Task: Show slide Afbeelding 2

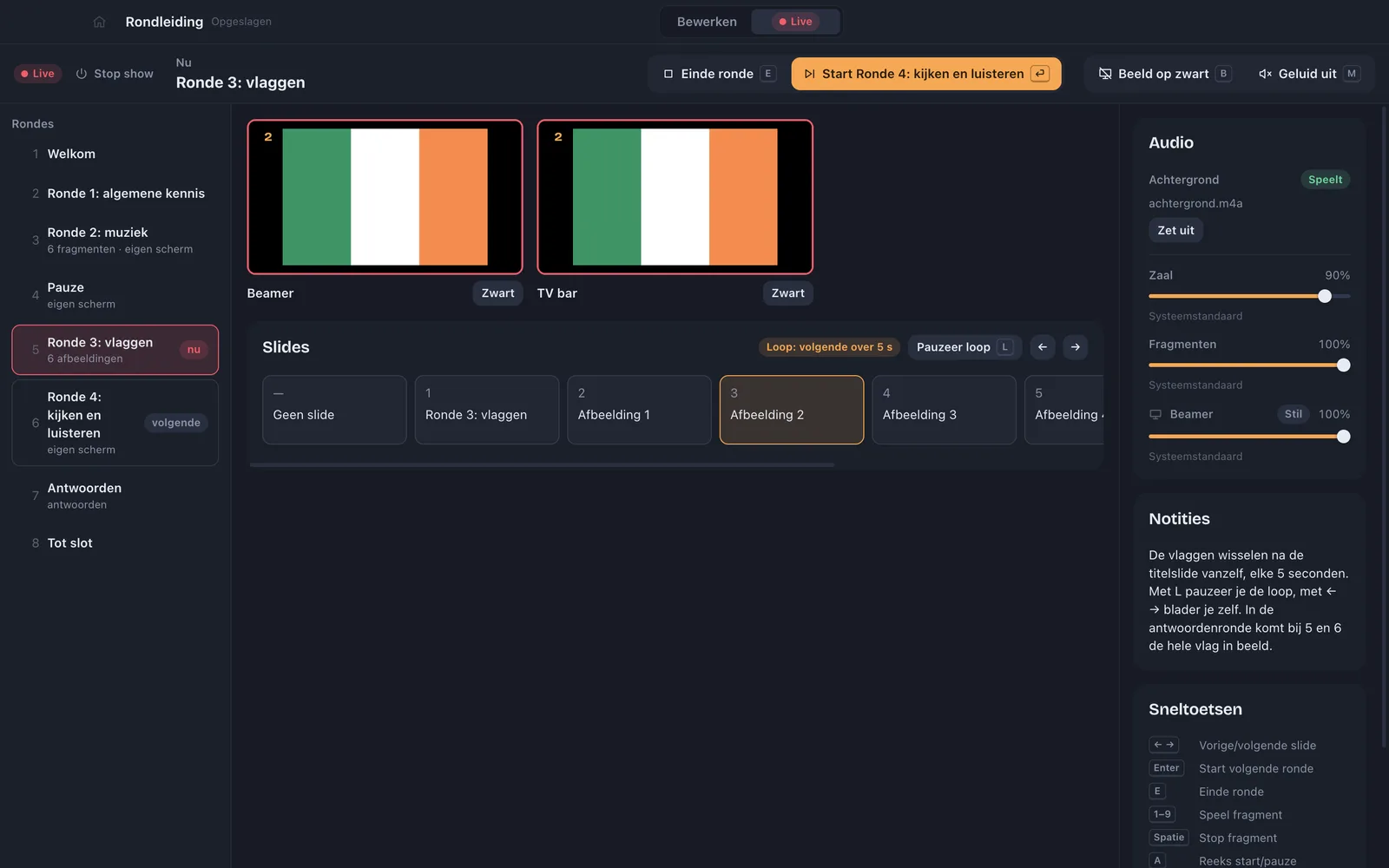Action: click(x=792, y=410)
